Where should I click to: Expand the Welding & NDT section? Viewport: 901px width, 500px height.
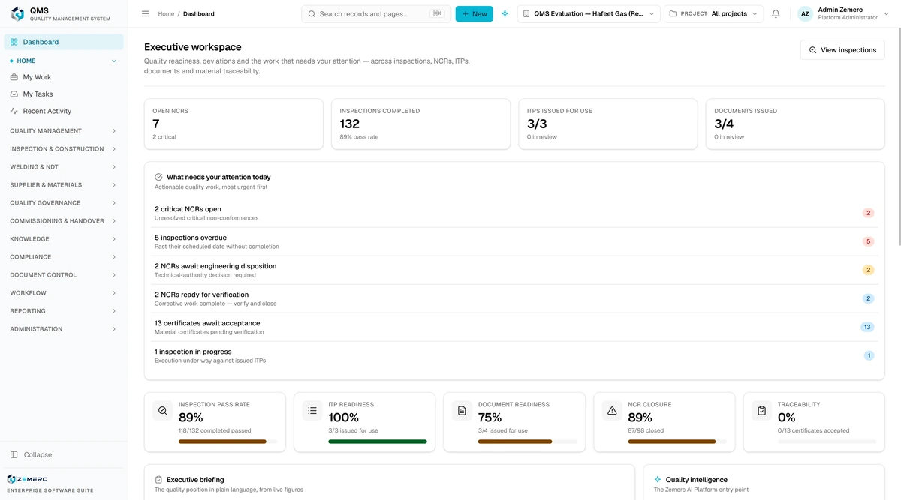[63, 167]
